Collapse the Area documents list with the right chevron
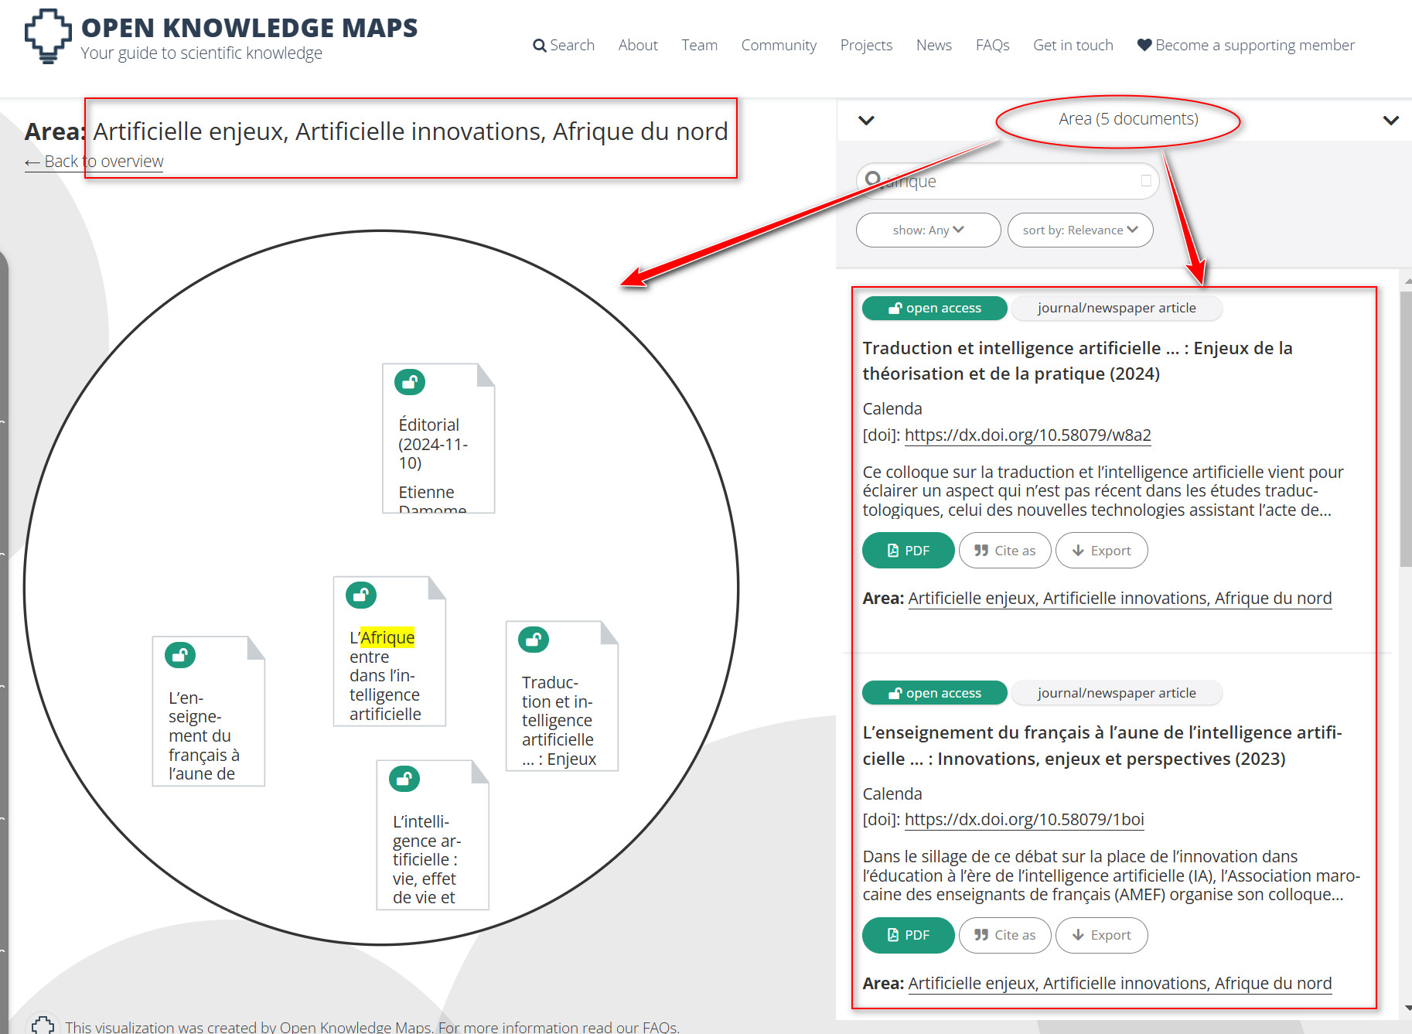Image resolution: width=1412 pixels, height=1034 pixels. [1390, 120]
